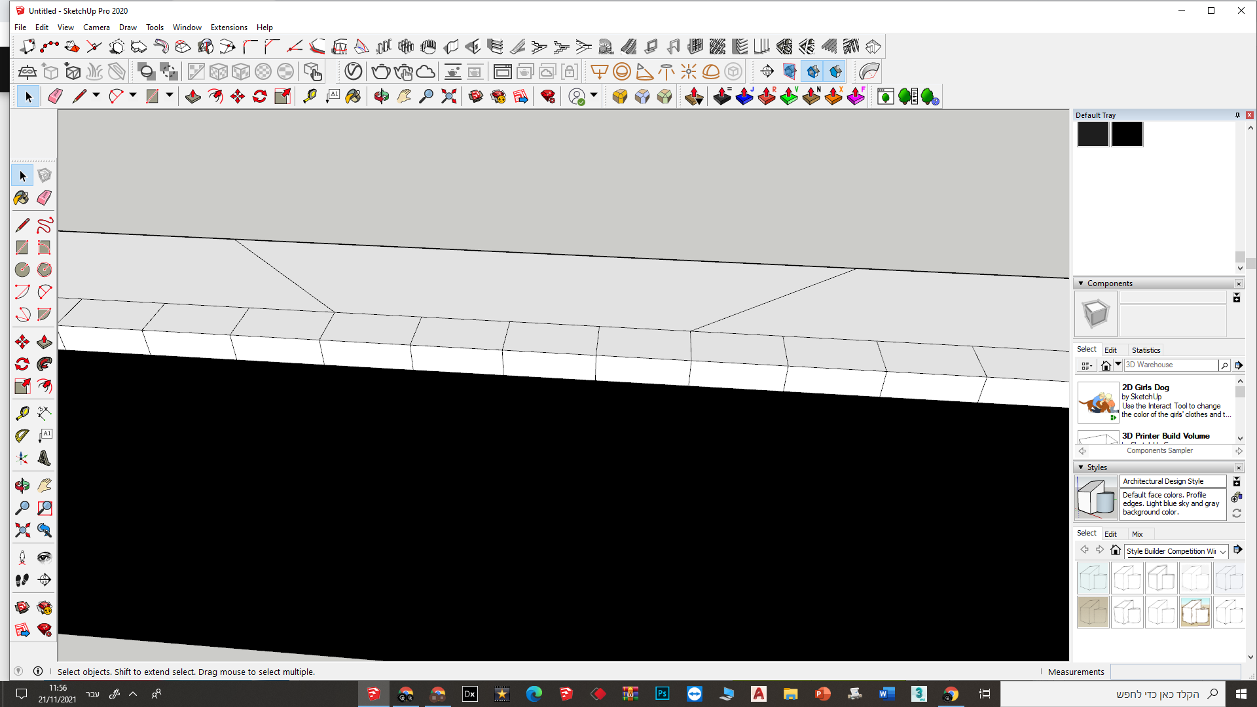Select the 3D Text tool
The height and width of the screenshot is (707, 1257).
point(44,458)
